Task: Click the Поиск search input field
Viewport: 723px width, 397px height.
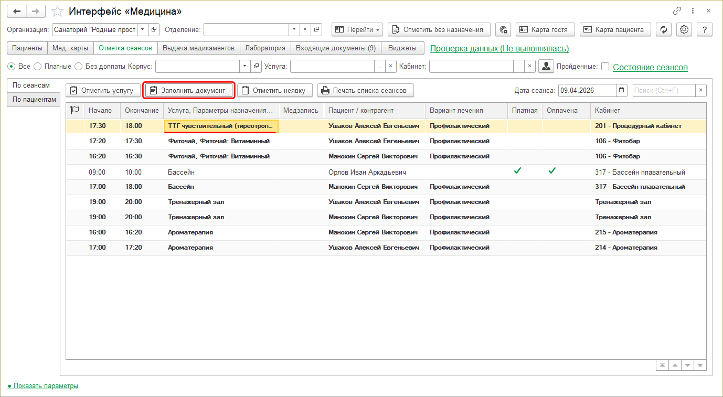Action: (x=664, y=90)
